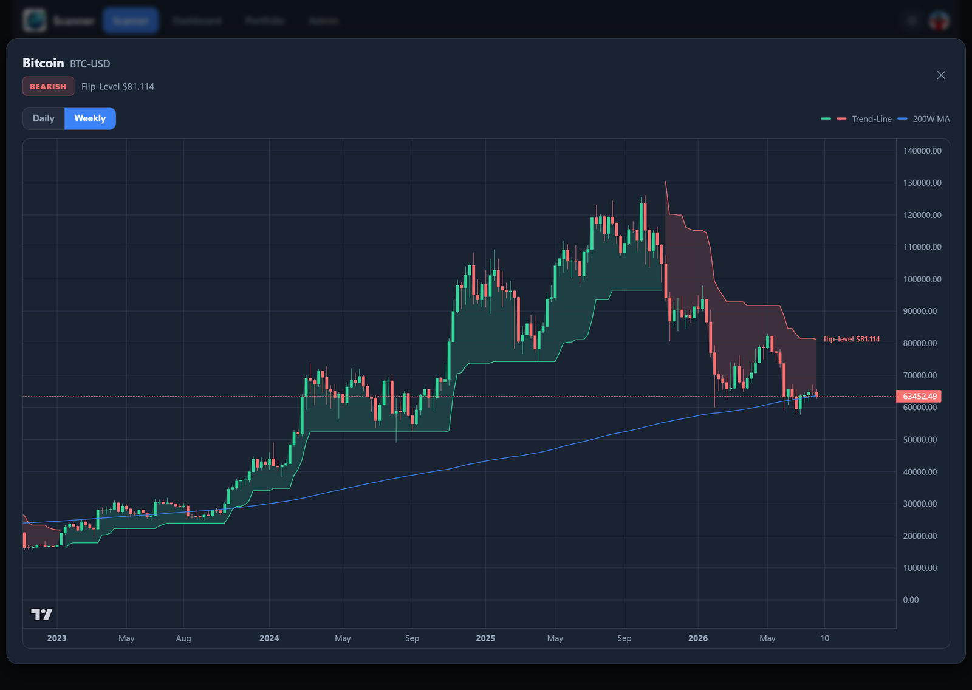Image resolution: width=972 pixels, height=690 pixels.
Task: Click the 2024 time axis label
Action: pos(269,638)
